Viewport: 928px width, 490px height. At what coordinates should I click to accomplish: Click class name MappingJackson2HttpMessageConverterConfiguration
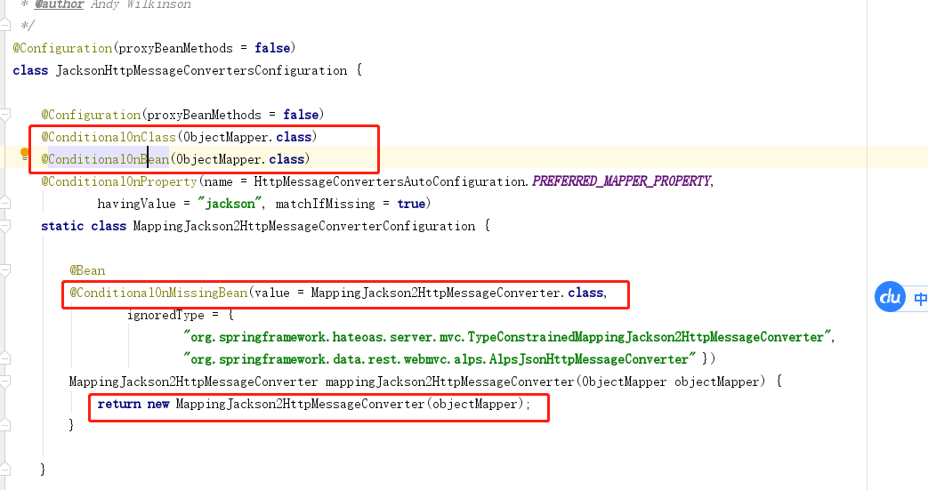tap(304, 226)
